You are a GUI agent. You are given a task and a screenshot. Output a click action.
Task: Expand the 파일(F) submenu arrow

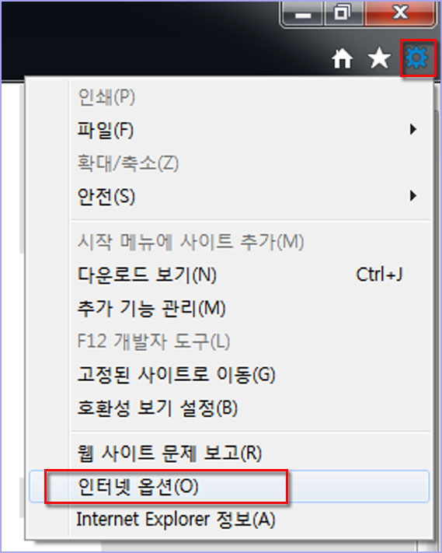(413, 129)
